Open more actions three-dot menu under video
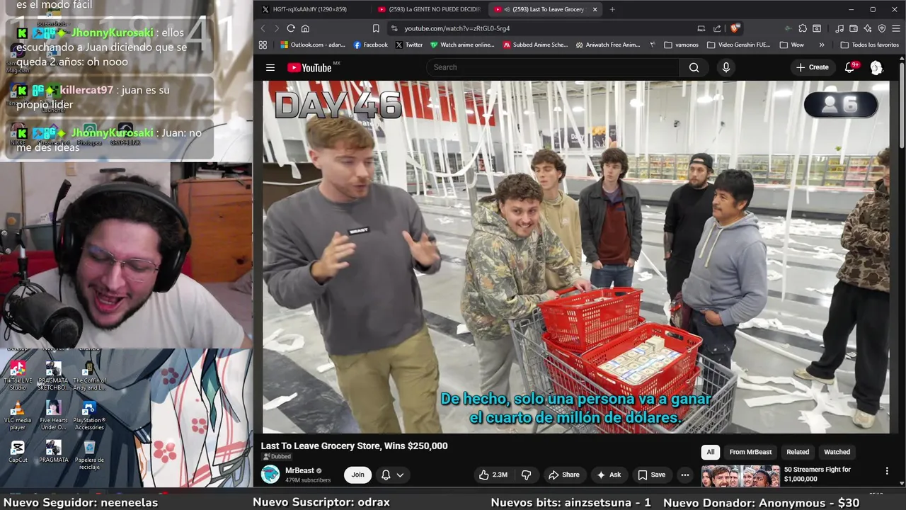906x510 pixels. pos(684,475)
